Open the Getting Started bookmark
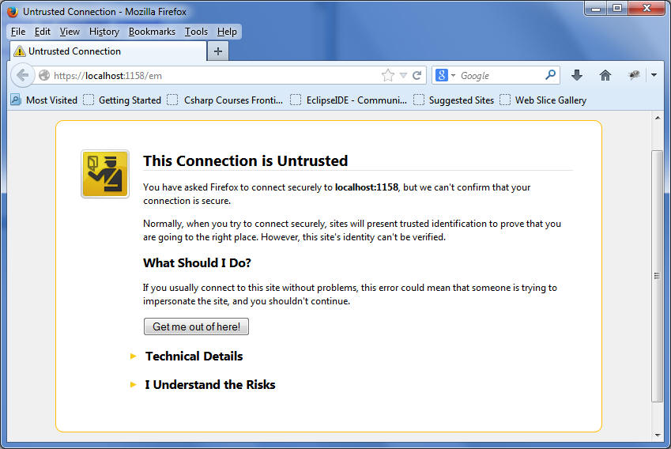This screenshot has height=449, width=671. [123, 100]
